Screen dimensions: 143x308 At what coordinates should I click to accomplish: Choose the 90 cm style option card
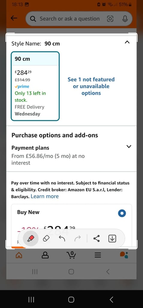35,86
